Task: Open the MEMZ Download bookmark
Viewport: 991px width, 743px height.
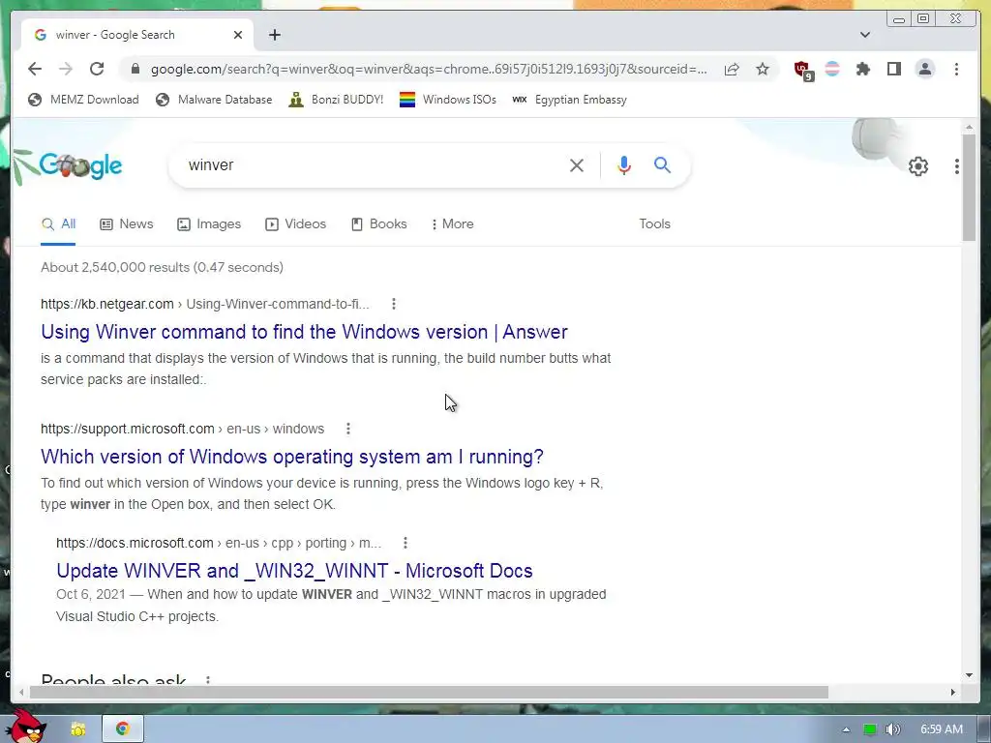Action: 83,100
